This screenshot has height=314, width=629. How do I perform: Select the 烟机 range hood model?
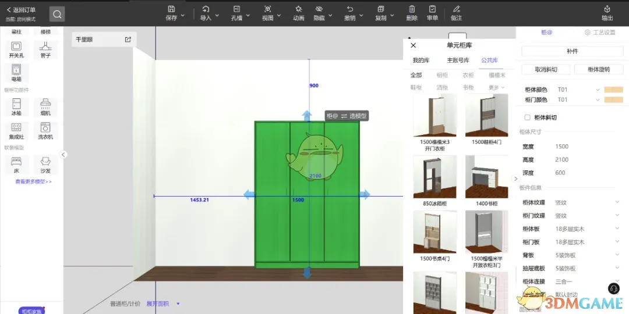tap(45, 108)
